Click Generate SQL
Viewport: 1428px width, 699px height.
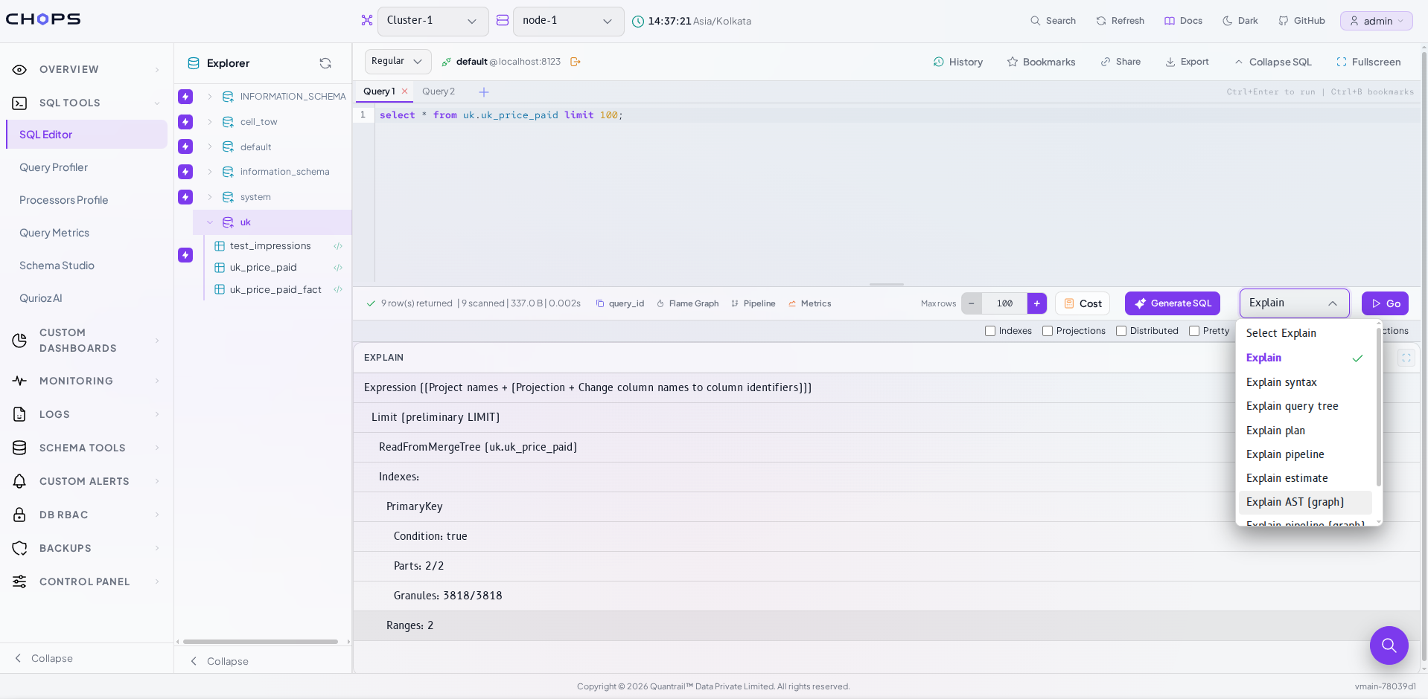click(1173, 303)
